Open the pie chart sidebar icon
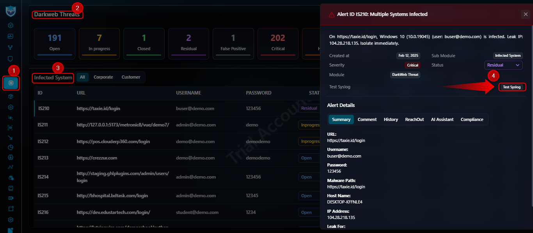533x233 pixels. pyautogui.click(x=11, y=147)
